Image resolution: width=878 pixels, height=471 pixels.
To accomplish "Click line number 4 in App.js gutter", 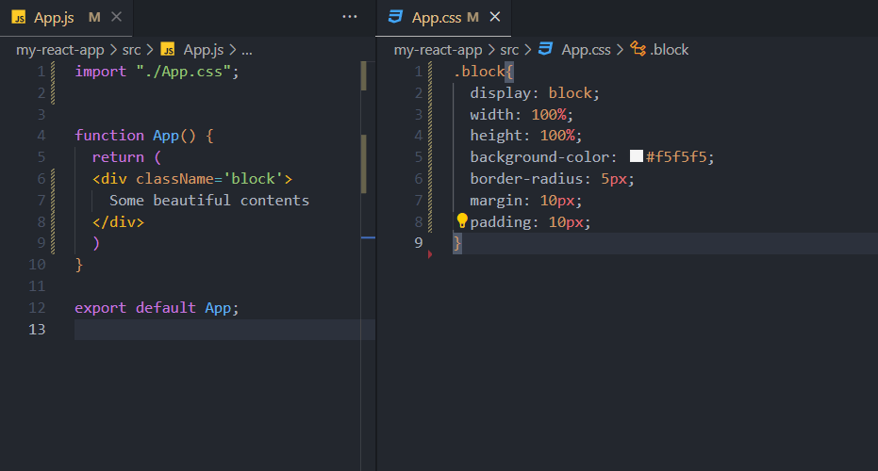I will click(x=41, y=136).
